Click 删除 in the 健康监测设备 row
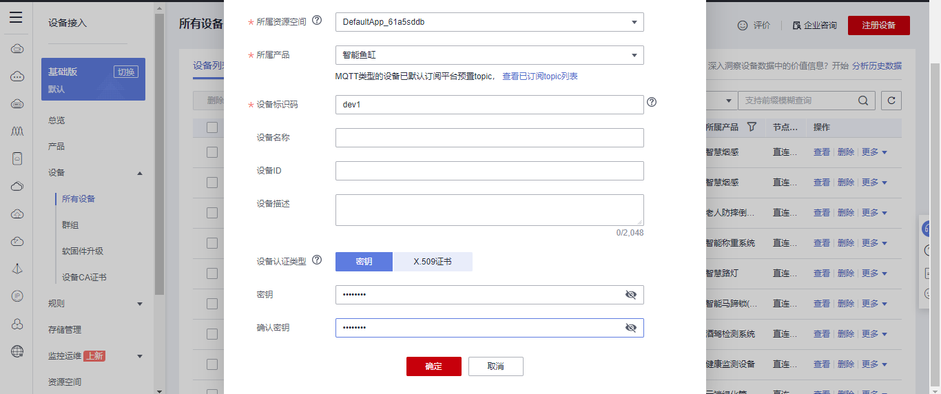 click(846, 364)
